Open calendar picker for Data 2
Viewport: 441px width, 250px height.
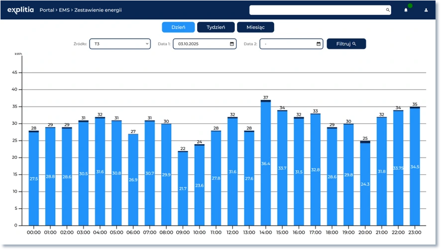[319, 44]
